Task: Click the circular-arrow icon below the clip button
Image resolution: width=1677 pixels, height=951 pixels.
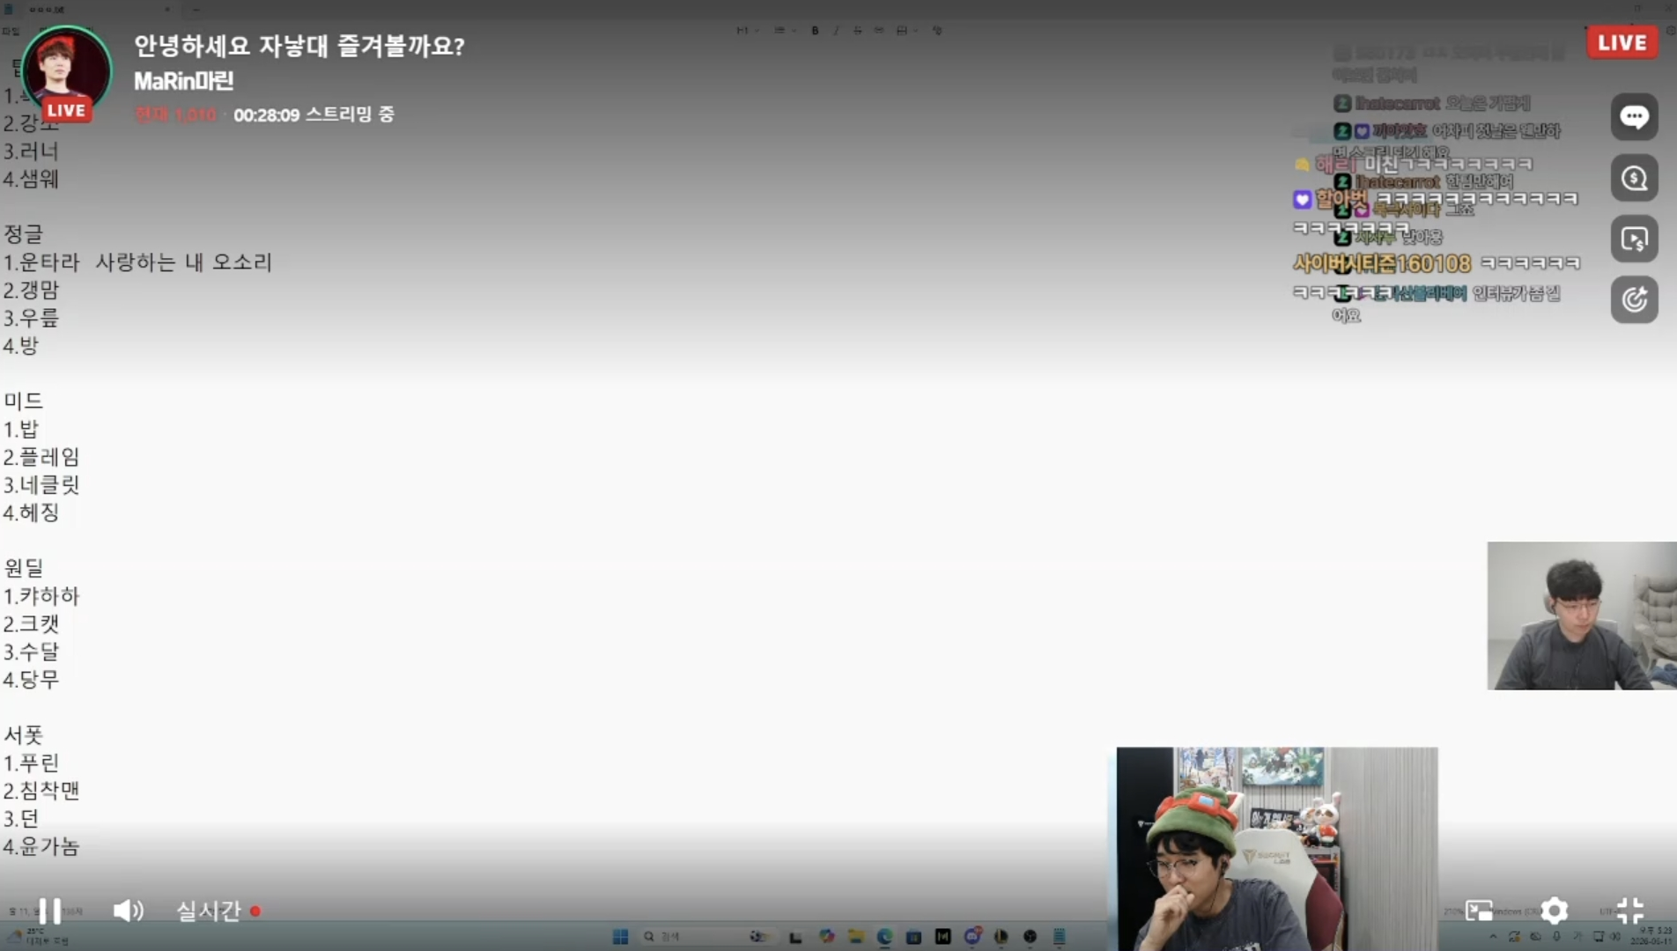Action: pyautogui.click(x=1635, y=299)
